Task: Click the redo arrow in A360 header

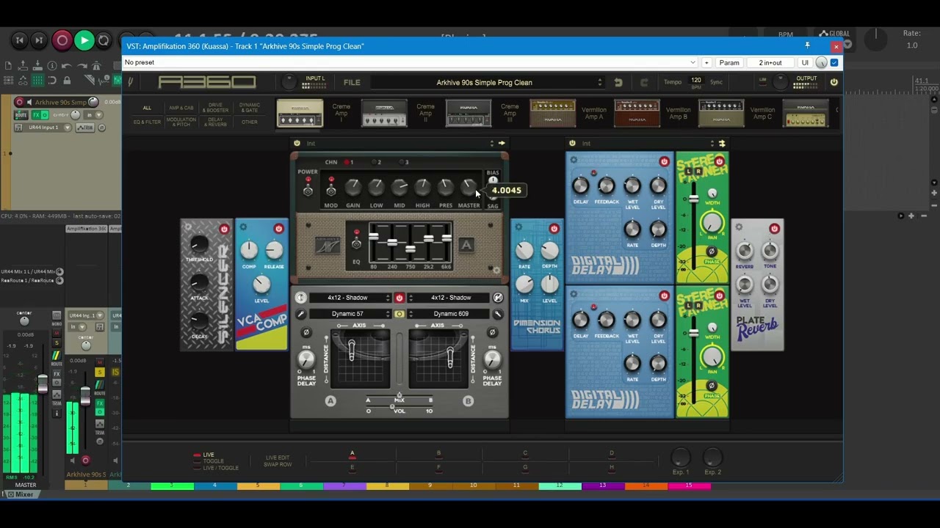Action: click(644, 82)
